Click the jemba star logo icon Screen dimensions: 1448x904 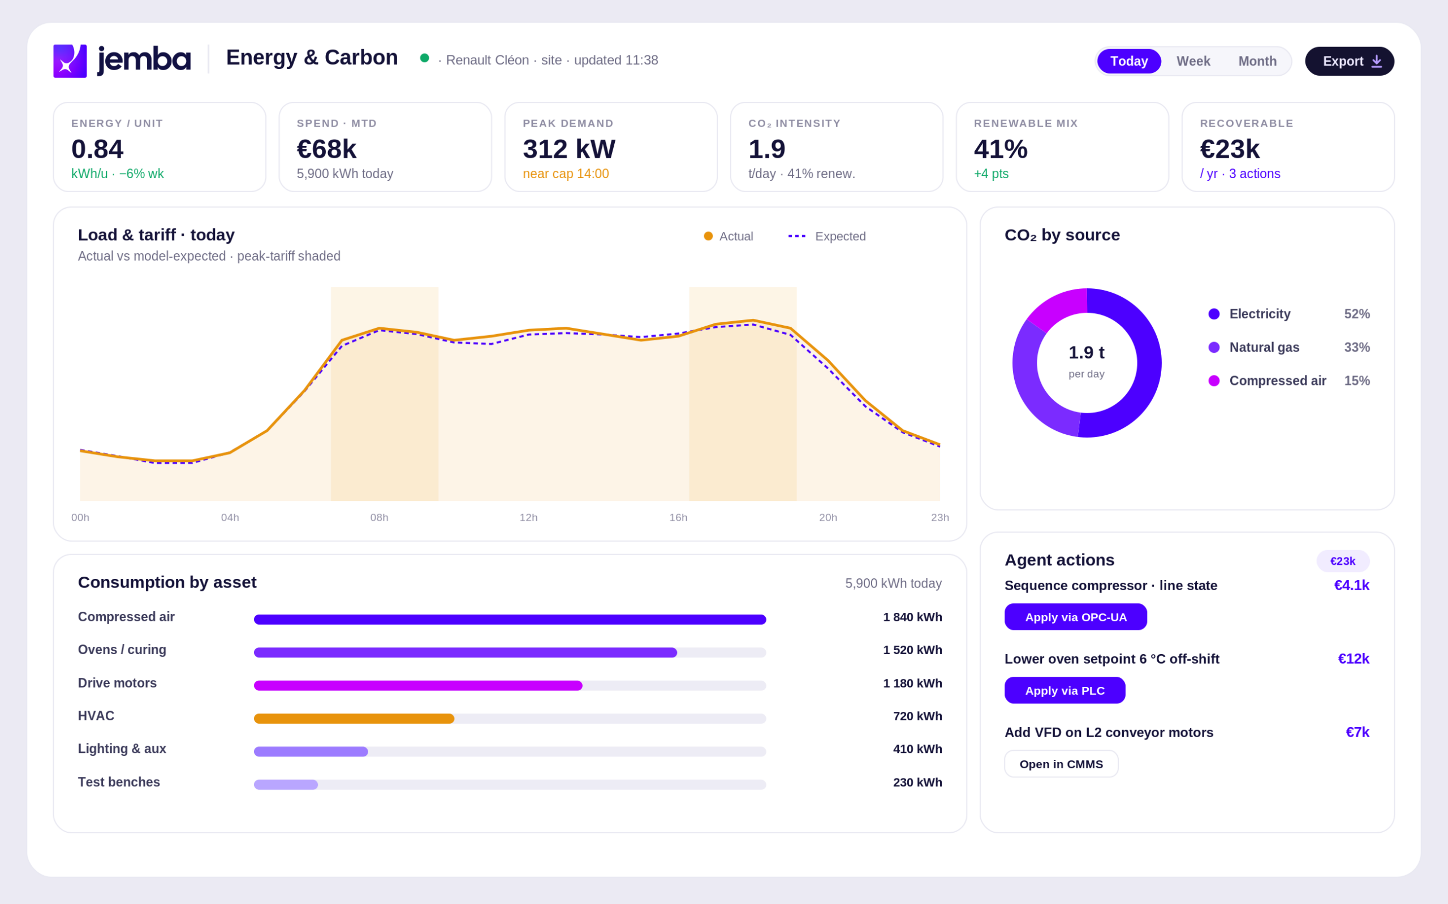[70, 61]
